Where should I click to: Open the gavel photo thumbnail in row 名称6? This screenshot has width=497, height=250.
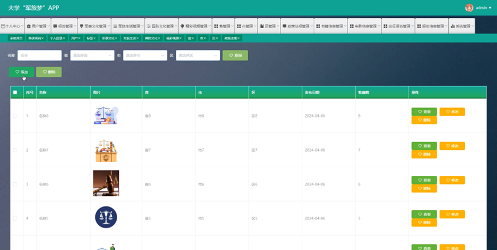coord(106,183)
